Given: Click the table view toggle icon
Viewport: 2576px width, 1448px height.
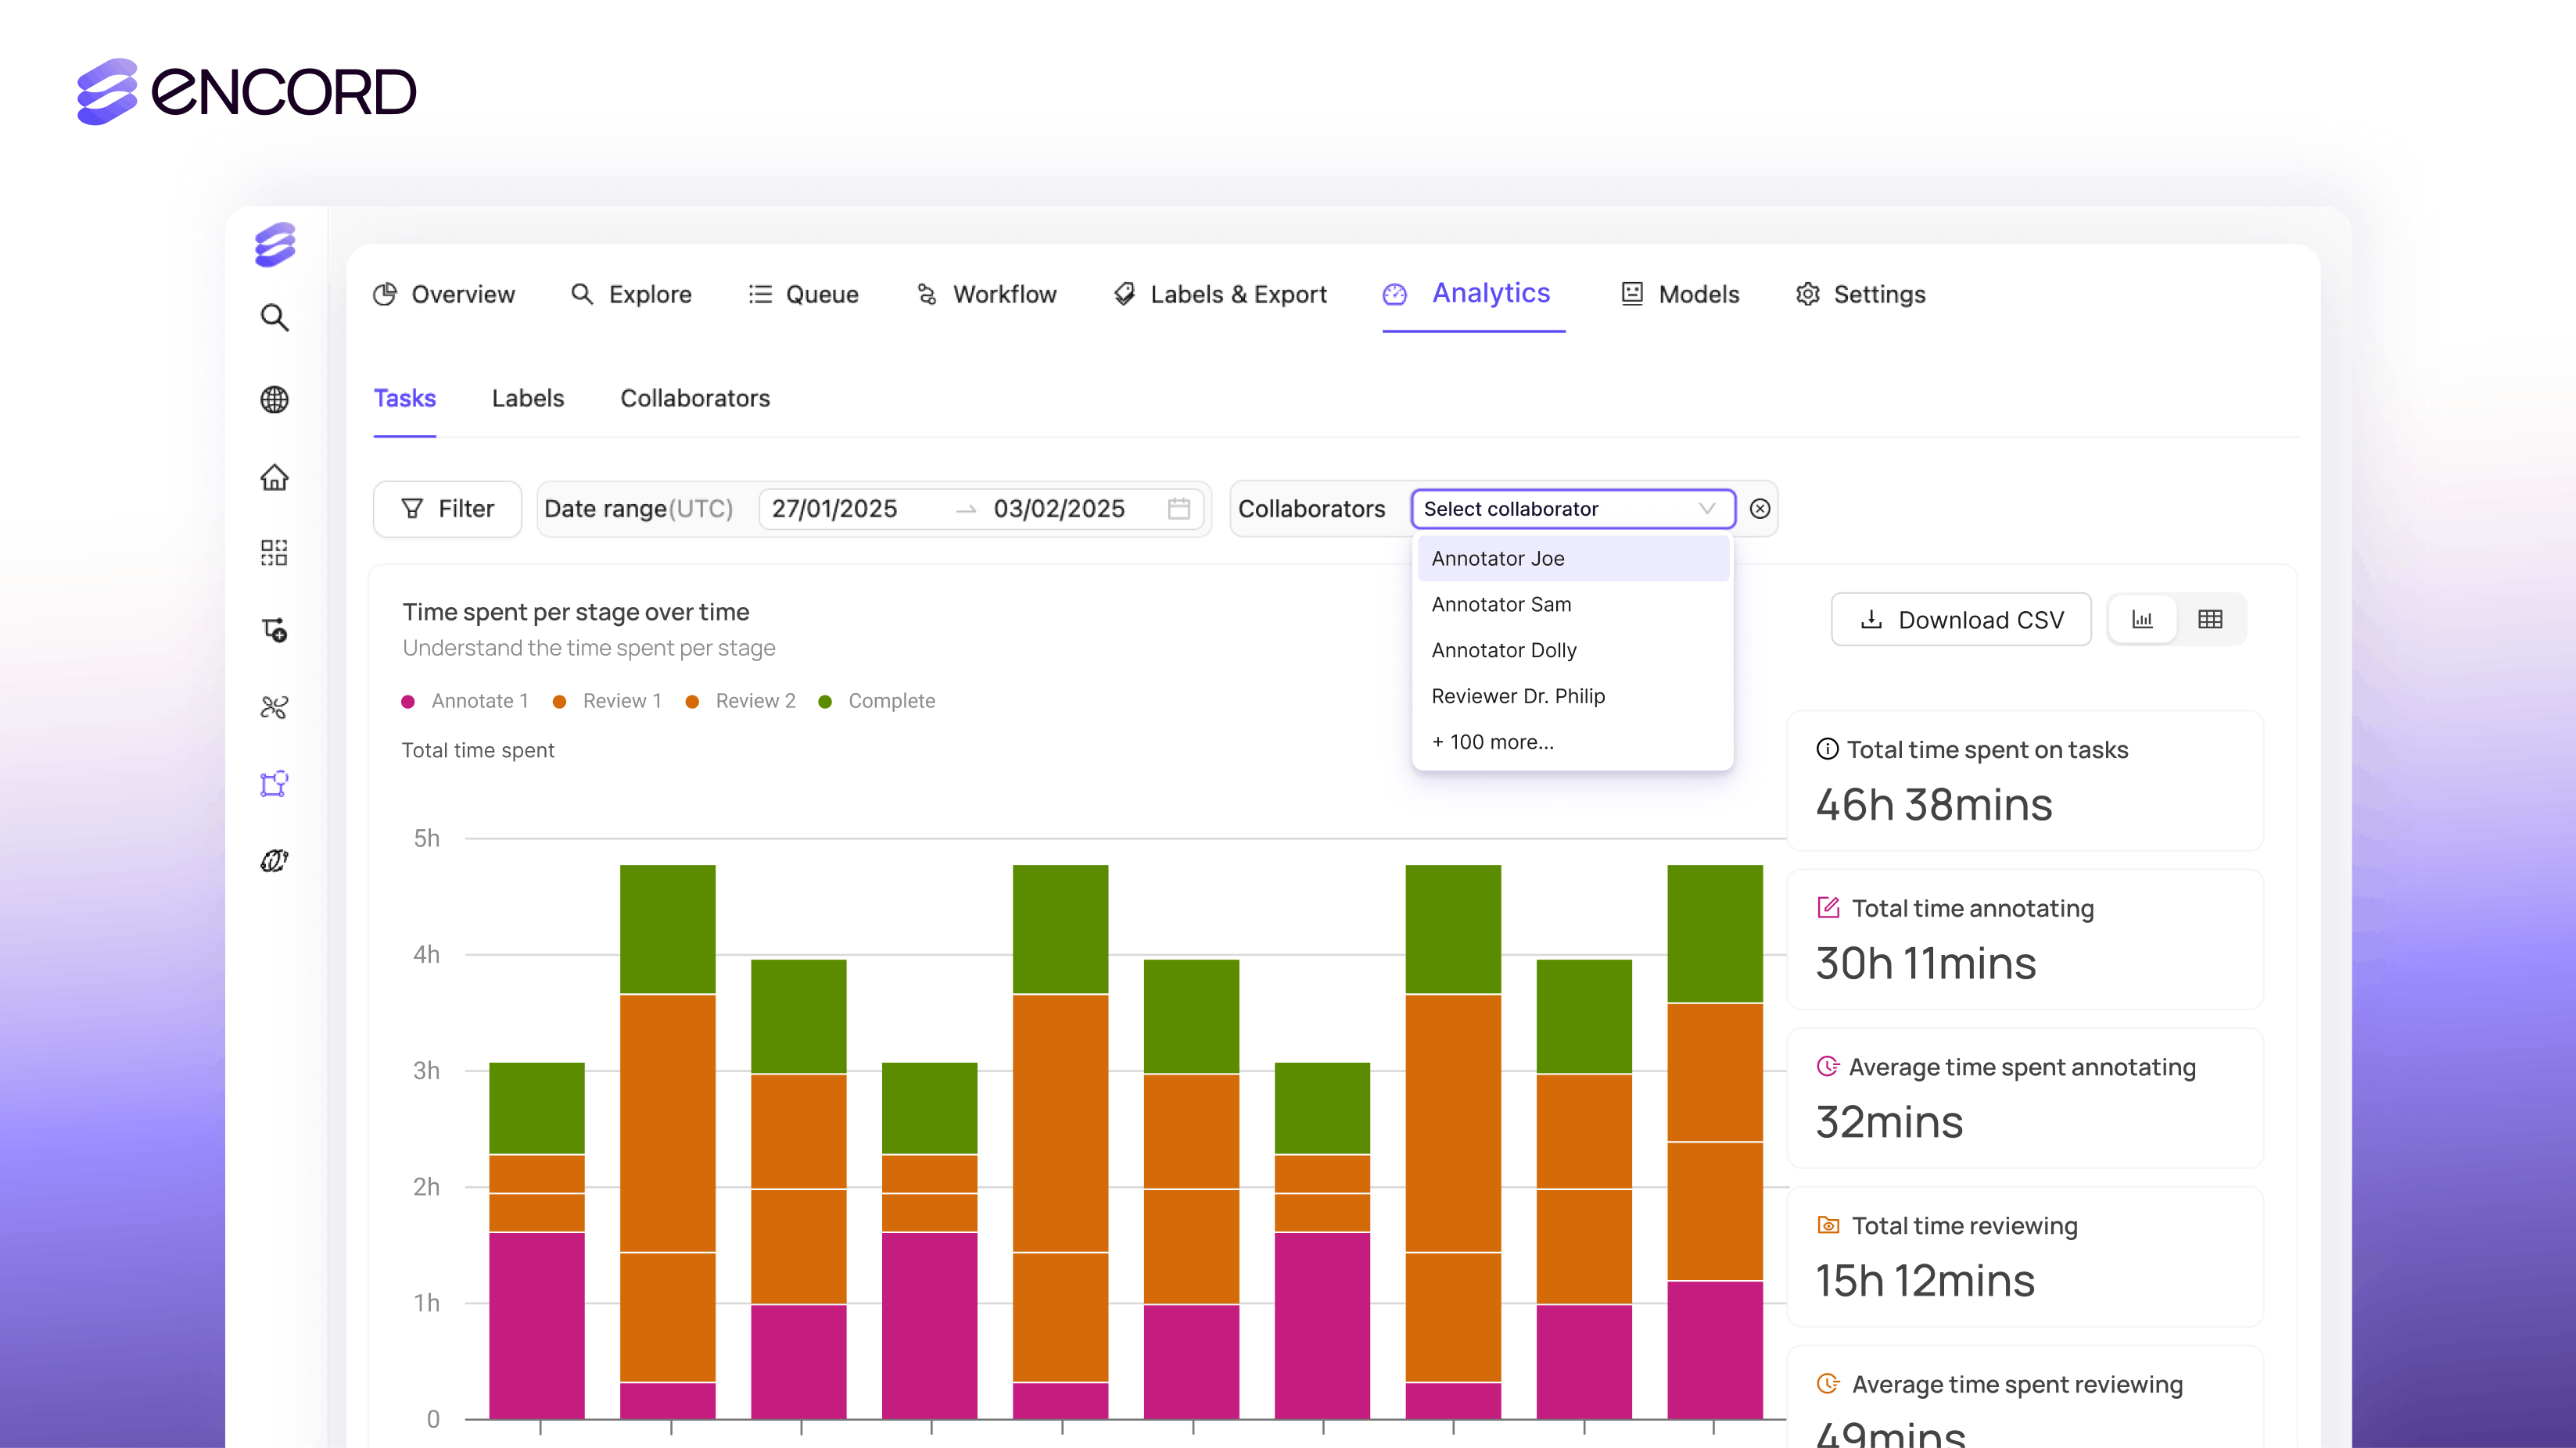Looking at the screenshot, I should [2210, 619].
